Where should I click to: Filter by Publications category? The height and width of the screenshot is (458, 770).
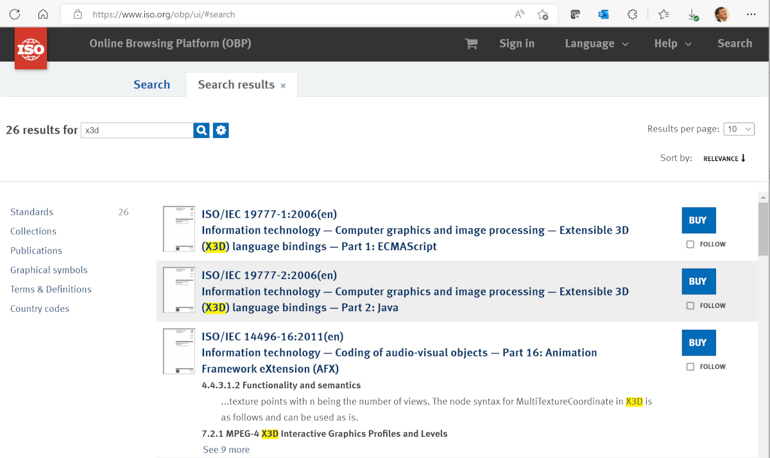point(36,251)
